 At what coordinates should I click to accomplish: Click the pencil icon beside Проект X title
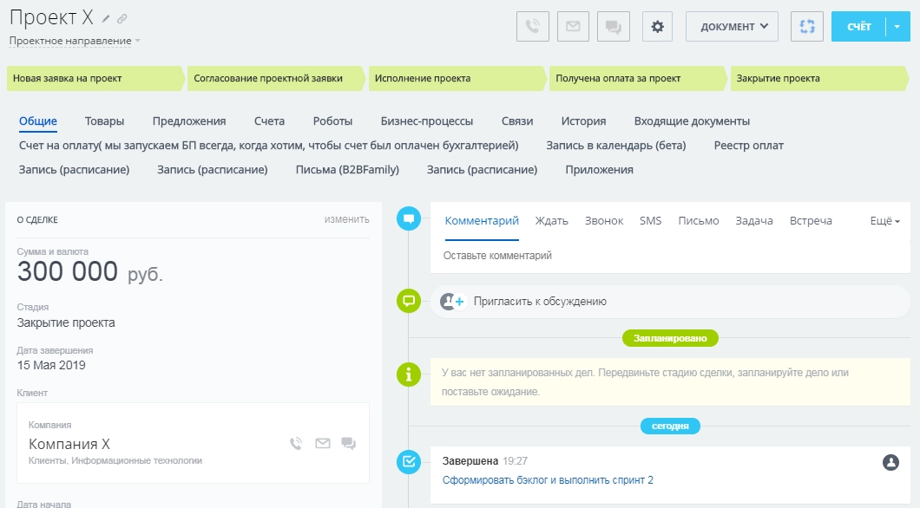[106, 19]
